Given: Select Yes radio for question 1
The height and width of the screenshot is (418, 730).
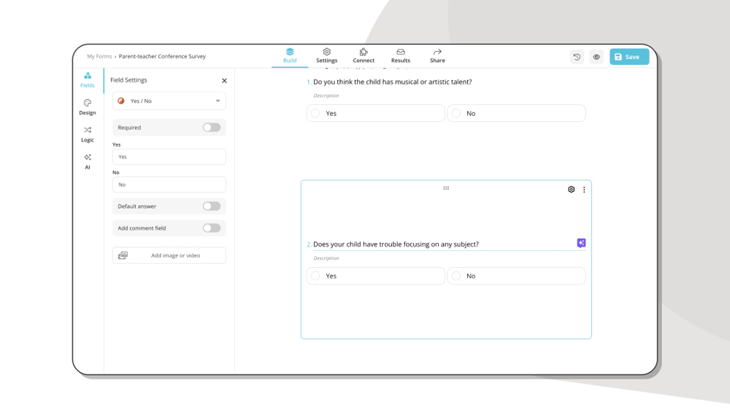Looking at the screenshot, I should (316, 114).
